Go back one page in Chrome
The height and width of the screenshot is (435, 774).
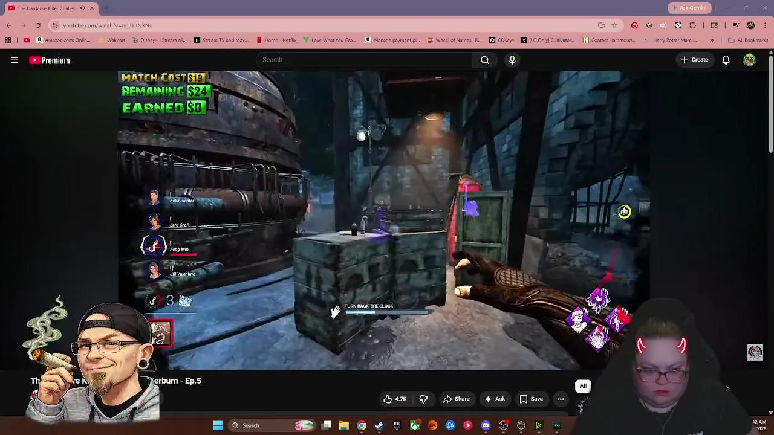(9, 25)
